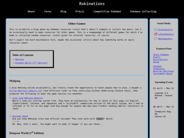Open the Terms page
The height and width of the screenshot is (138, 184).
[48, 12]
